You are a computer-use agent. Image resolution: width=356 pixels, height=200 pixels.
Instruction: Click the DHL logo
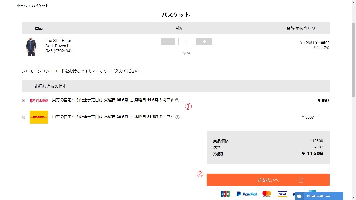[x=39, y=117]
